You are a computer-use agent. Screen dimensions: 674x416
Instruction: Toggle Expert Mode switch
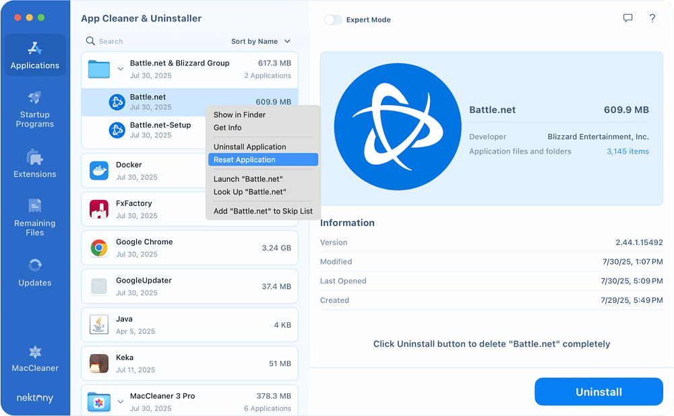click(333, 20)
